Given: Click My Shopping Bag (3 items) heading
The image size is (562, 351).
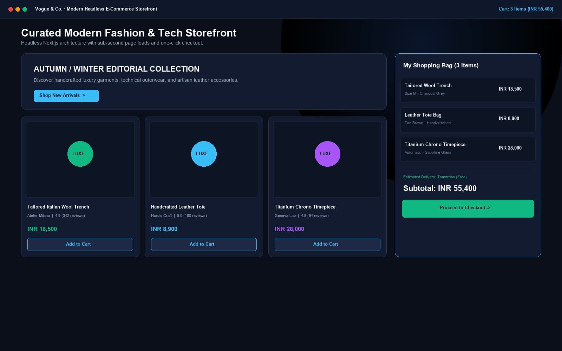Looking at the screenshot, I should coord(441,65).
